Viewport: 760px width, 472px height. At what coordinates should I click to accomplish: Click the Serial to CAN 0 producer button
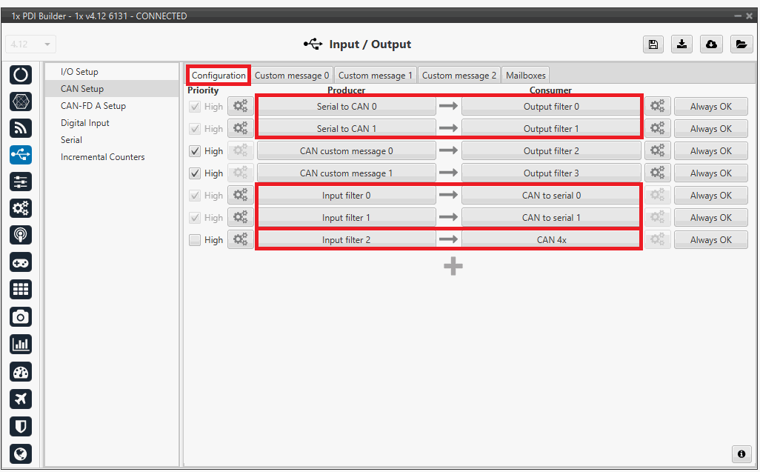(x=346, y=107)
